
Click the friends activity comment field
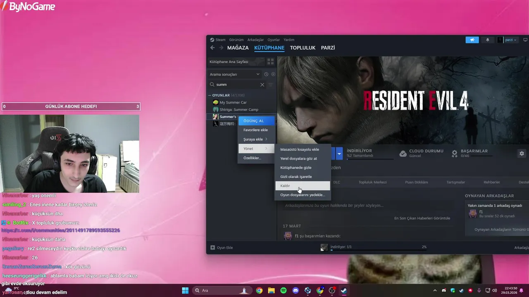(x=368, y=205)
